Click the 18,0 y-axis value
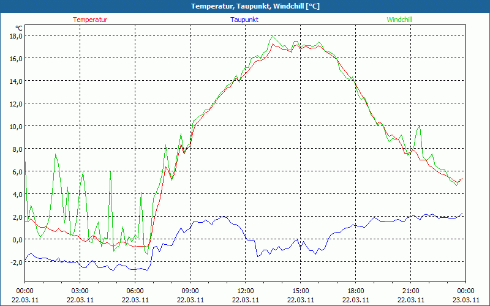 17,35
